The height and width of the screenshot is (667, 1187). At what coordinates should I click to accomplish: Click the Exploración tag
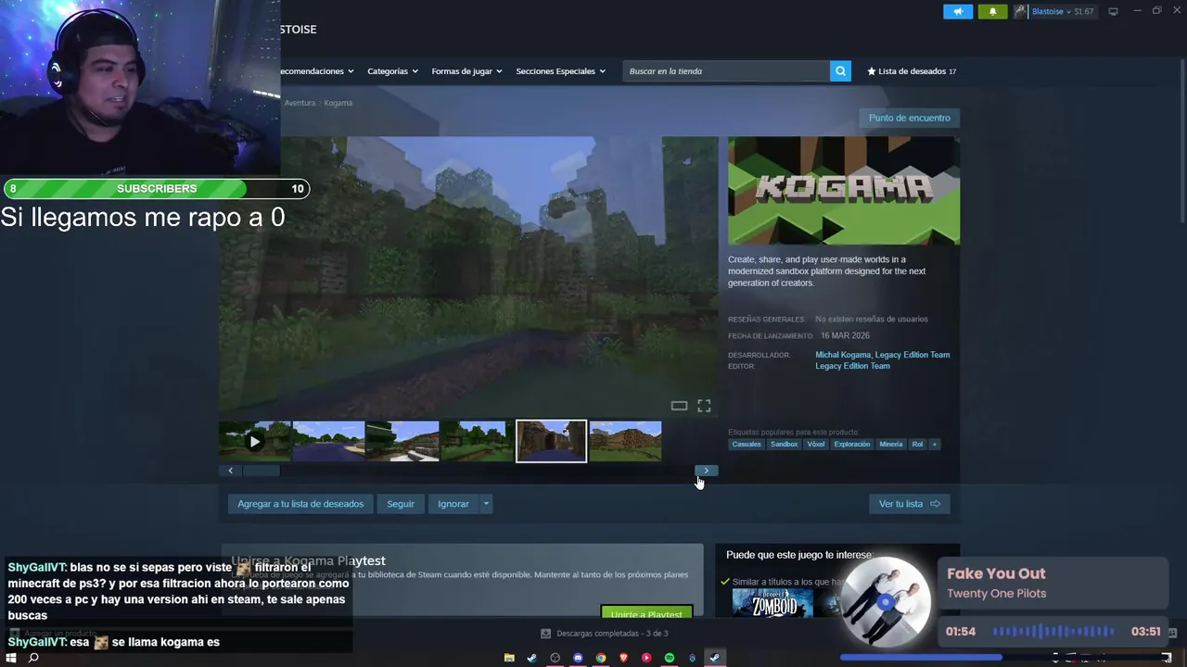[x=851, y=445]
